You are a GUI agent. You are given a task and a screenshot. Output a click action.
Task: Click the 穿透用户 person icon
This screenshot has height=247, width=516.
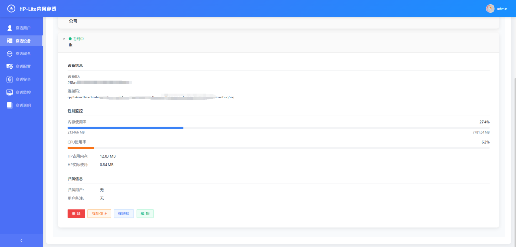tap(10, 28)
